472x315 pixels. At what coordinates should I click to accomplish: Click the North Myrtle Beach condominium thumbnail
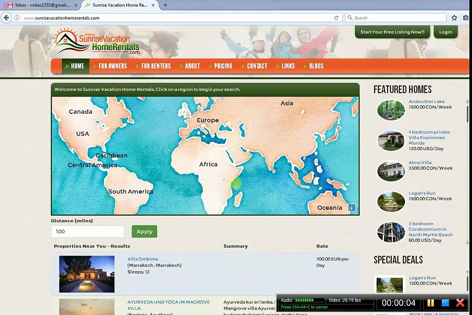pos(391,232)
